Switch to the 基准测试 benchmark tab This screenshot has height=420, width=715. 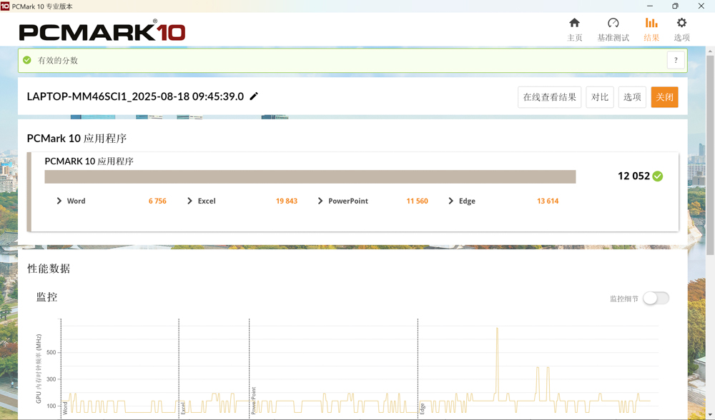point(613,29)
